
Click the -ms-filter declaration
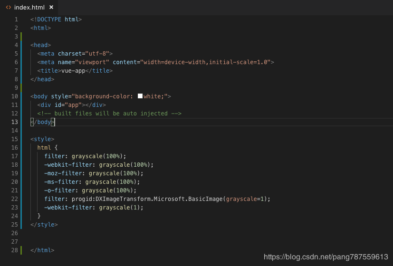[x=92, y=182]
